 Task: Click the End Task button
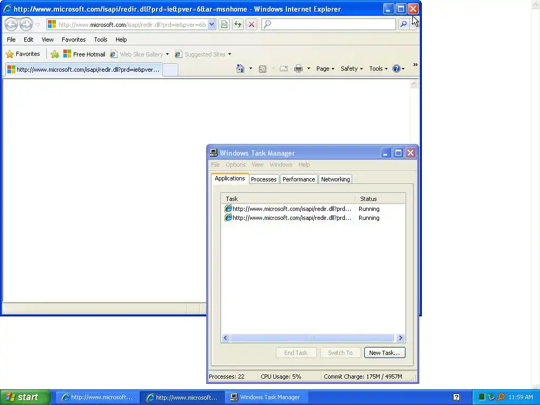click(296, 353)
